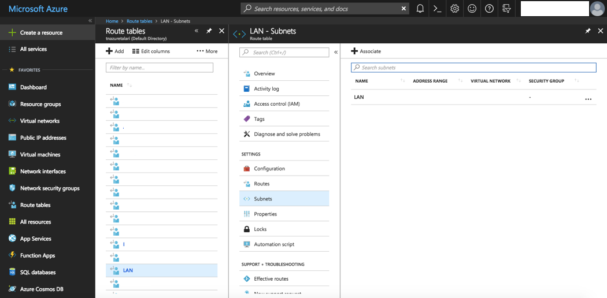This screenshot has width=607, height=298.
Task: Click the Route tables breadcrumb link
Action: [x=139, y=21]
